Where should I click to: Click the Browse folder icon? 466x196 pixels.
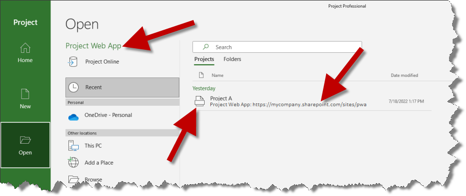(74, 179)
